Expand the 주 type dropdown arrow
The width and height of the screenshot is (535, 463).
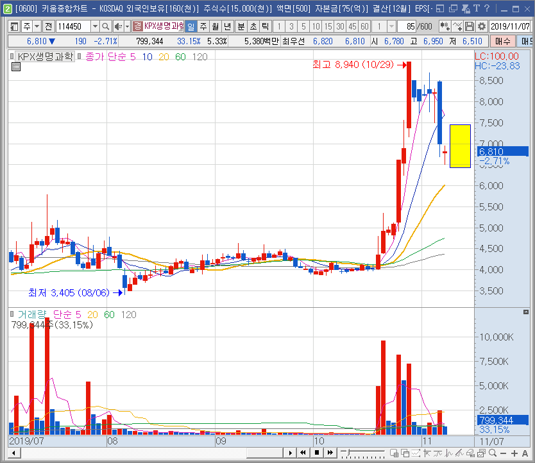click(37, 26)
